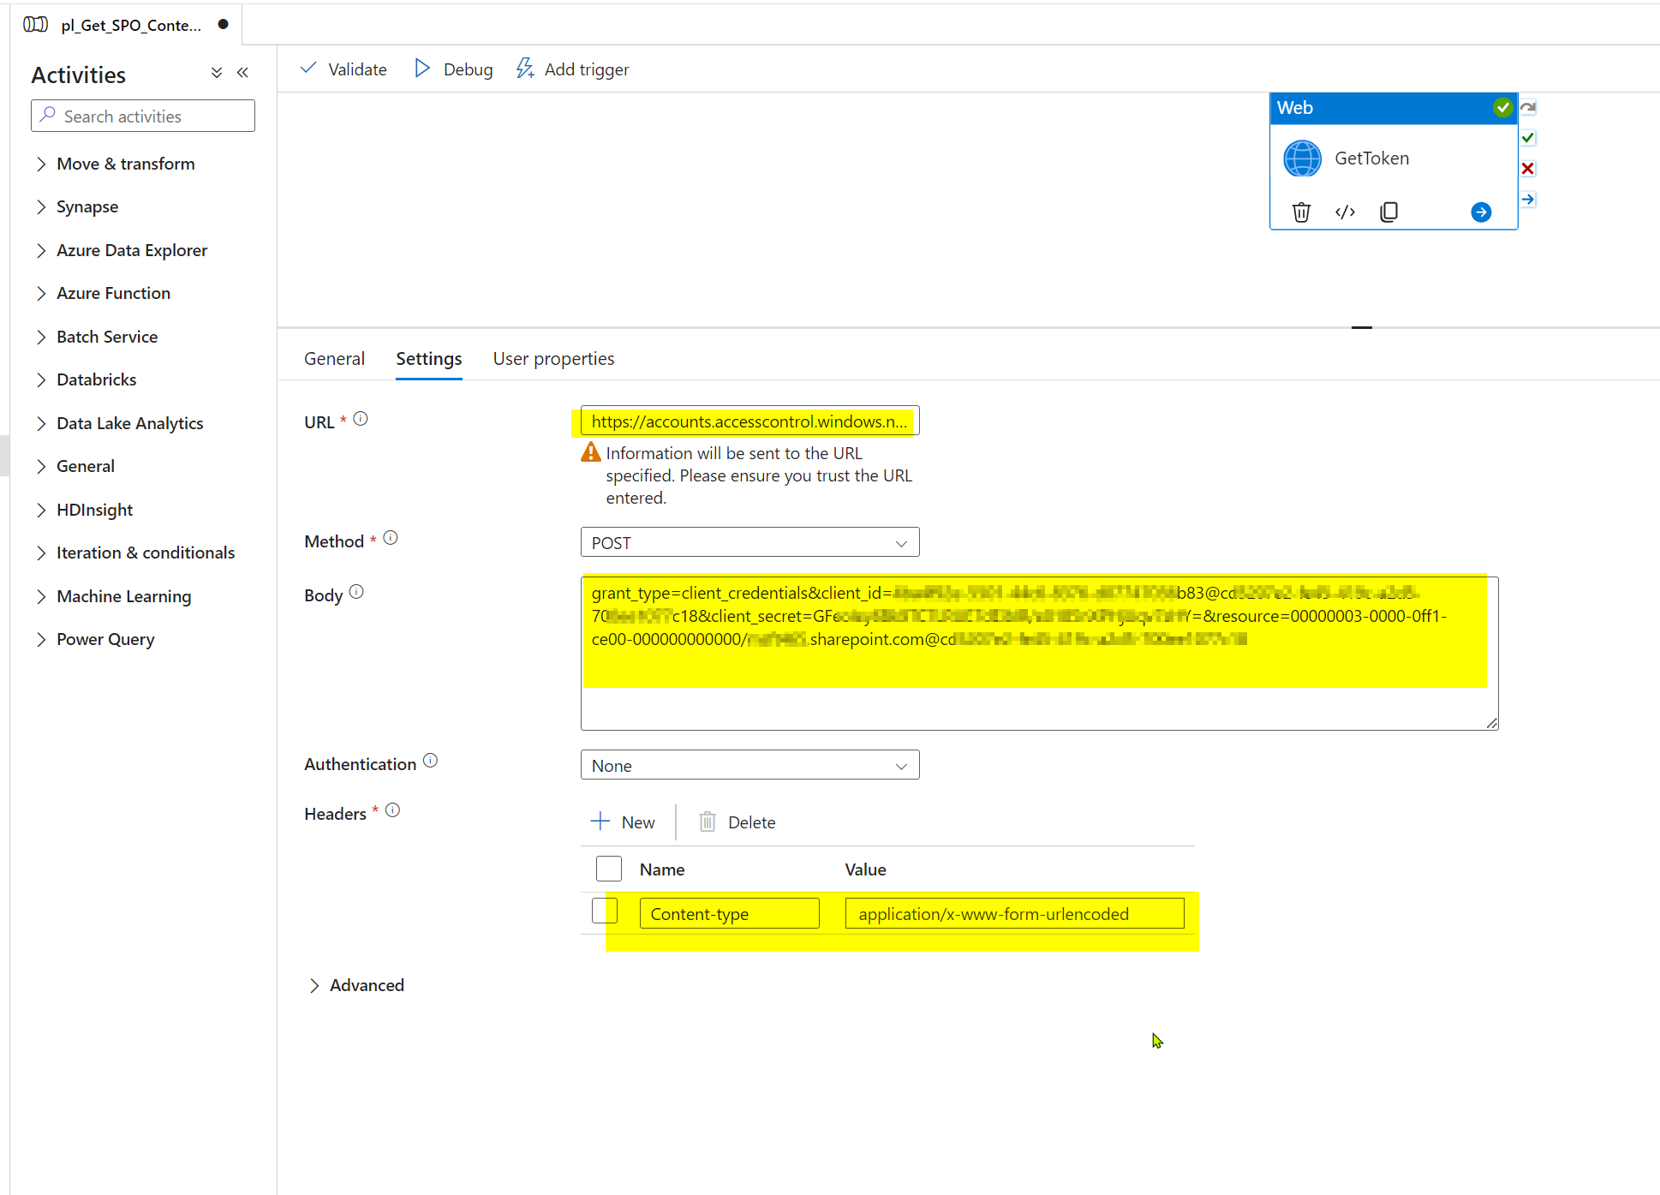Screen dimensions: 1660x1195
Task: Click Debug to run the pipeline
Action: coord(453,69)
